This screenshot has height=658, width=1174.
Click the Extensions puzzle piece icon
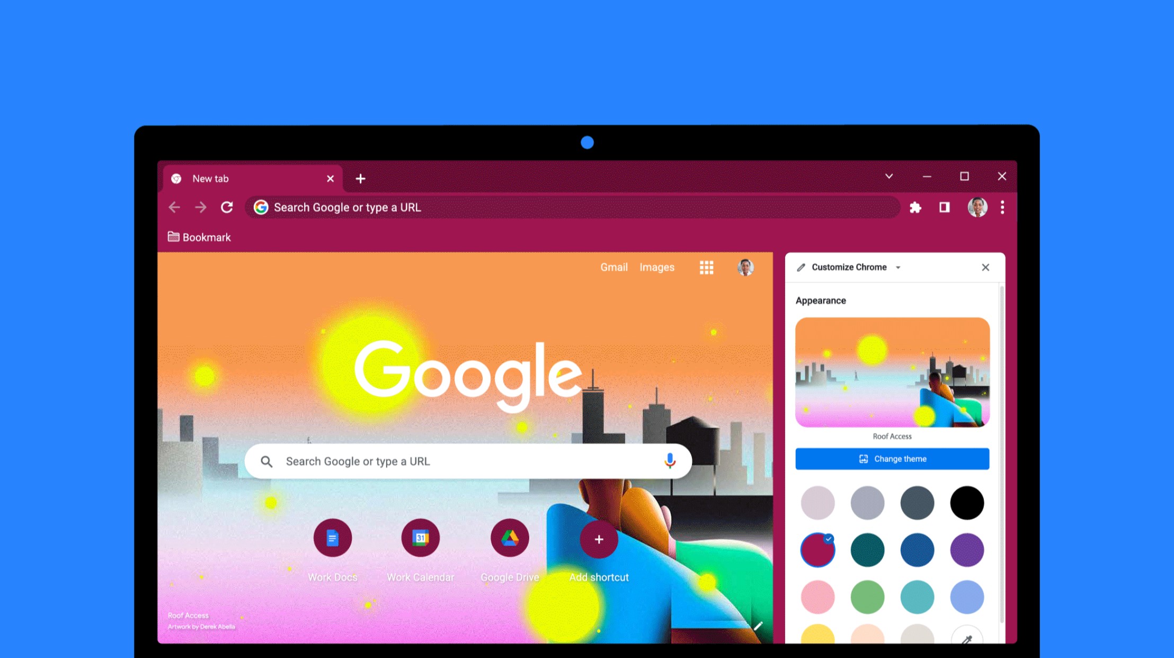point(916,207)
